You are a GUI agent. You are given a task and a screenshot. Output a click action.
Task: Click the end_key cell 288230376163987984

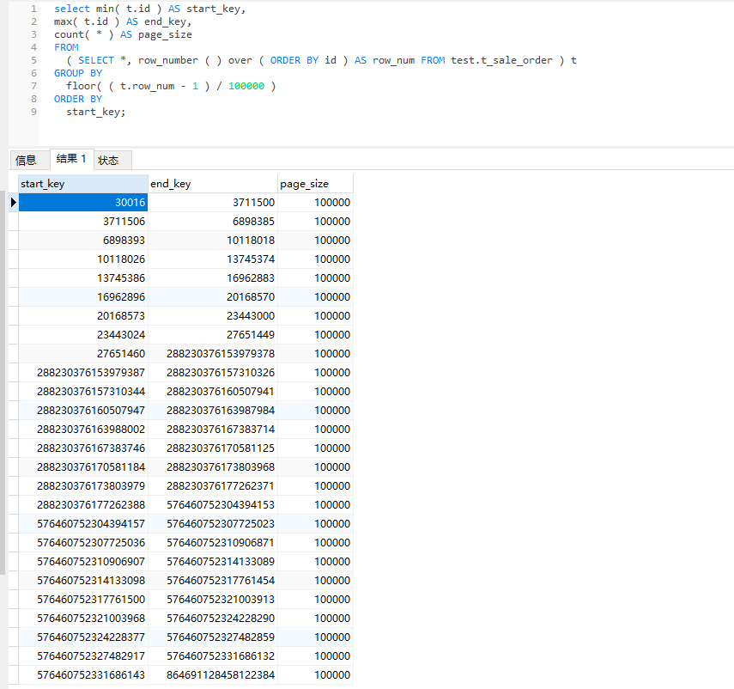coord(212,411)
